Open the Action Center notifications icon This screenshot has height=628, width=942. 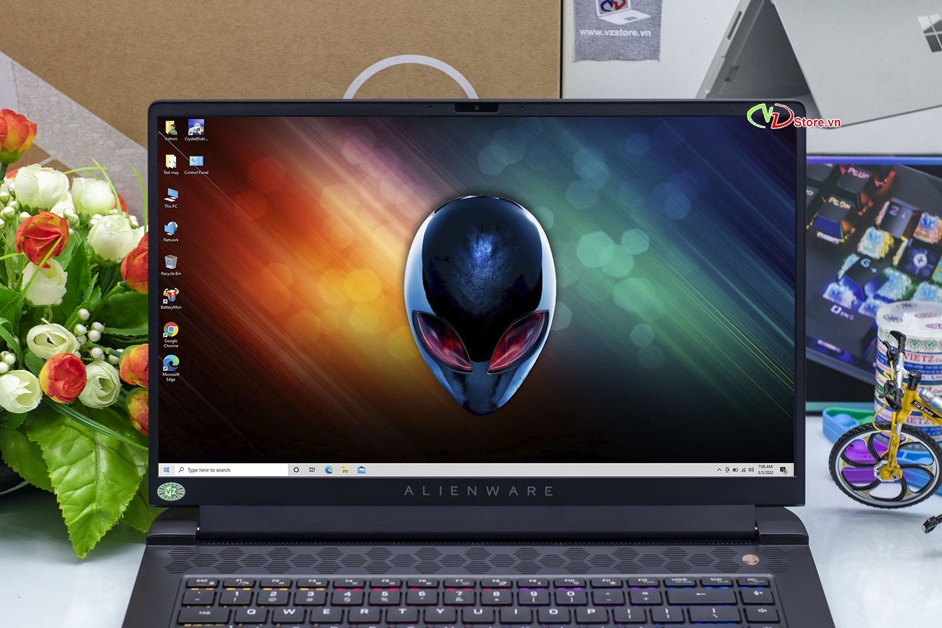point(784,470)
